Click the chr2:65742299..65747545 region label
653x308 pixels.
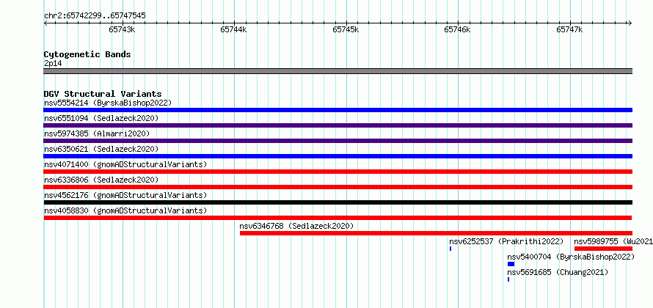(95, 16)
